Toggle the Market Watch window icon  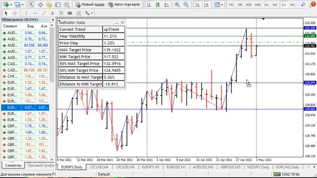click(32, 4)
